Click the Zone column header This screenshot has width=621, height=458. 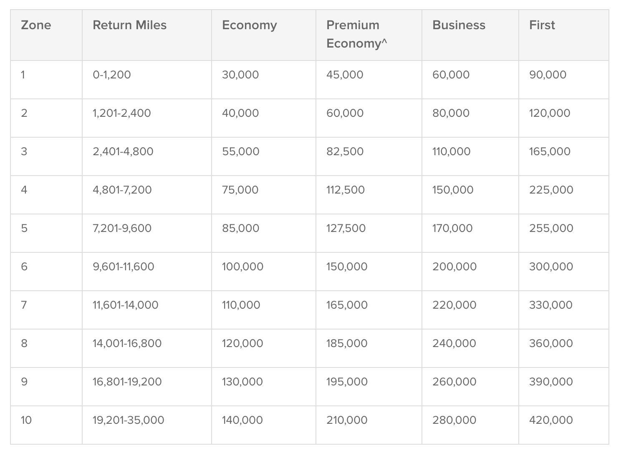36,25
